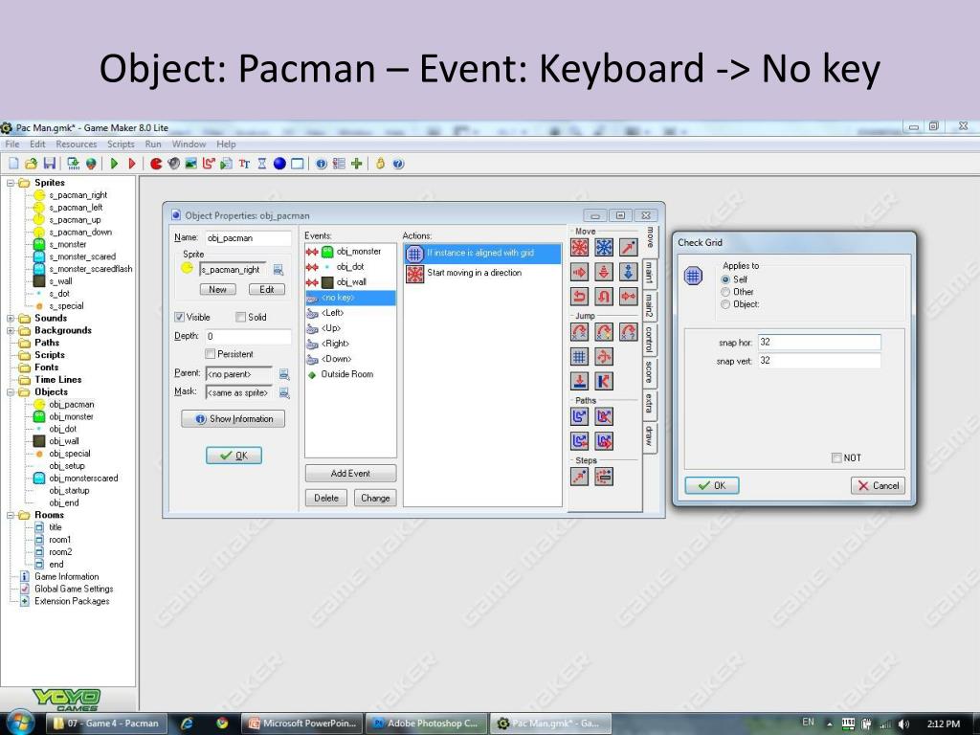The image size is (980, 735).
Task: Uncheck the Visible checkbox
Action: click(179, 317)
